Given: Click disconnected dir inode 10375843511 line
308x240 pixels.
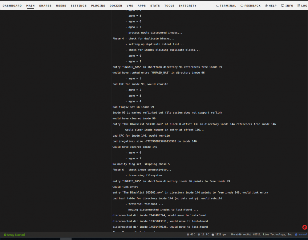Looking at the screenshot, I should (x=160, y=221).
